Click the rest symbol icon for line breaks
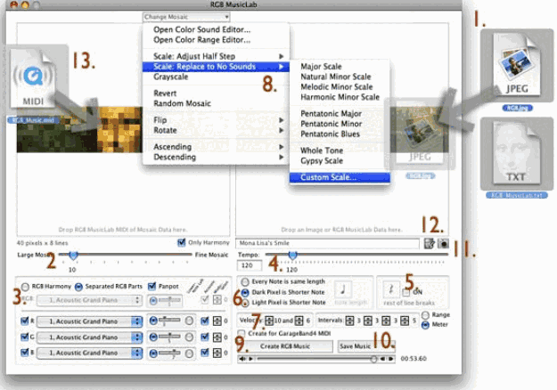The image size is (557, 390). (391, 289)
